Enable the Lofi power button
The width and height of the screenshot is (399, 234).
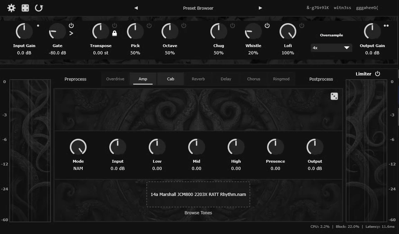click(301, 25)
